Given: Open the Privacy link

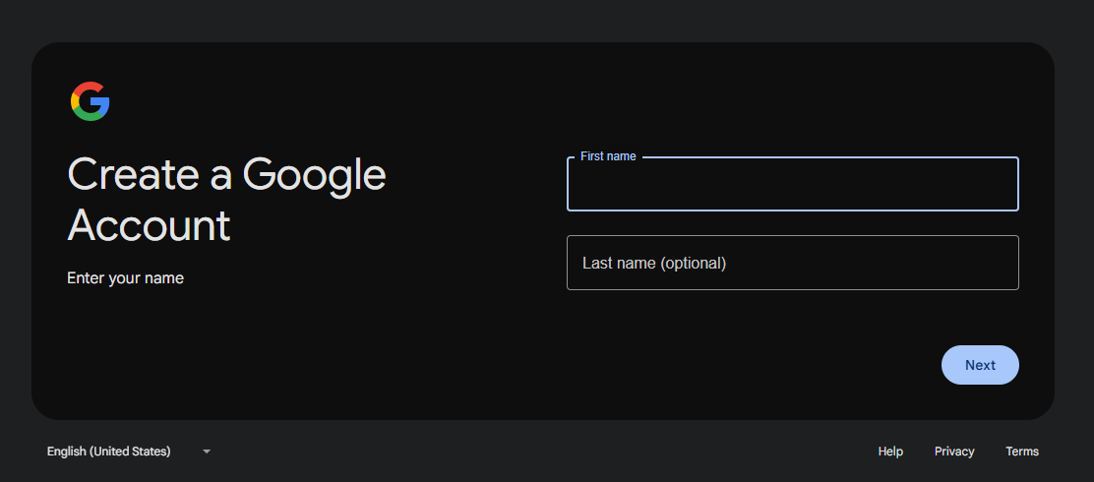Looking at the screenshot, I should click(x=954, y=452).
